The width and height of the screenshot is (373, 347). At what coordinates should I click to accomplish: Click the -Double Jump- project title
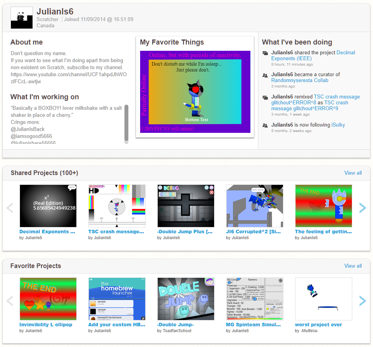click(175, 324)
